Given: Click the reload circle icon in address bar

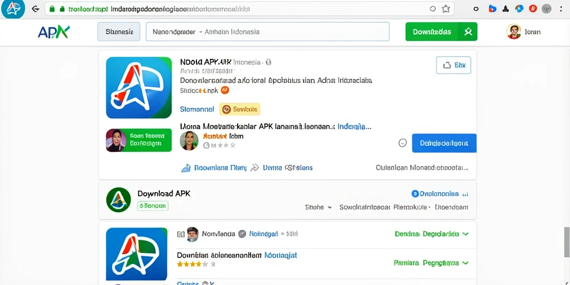Looking at the screenshot, I should click(433, 9).
